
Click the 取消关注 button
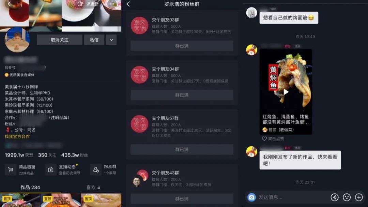point(60,40)
